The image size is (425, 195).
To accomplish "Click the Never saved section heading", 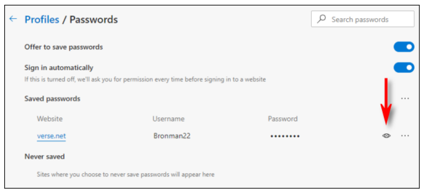I will tap(44, 157).
